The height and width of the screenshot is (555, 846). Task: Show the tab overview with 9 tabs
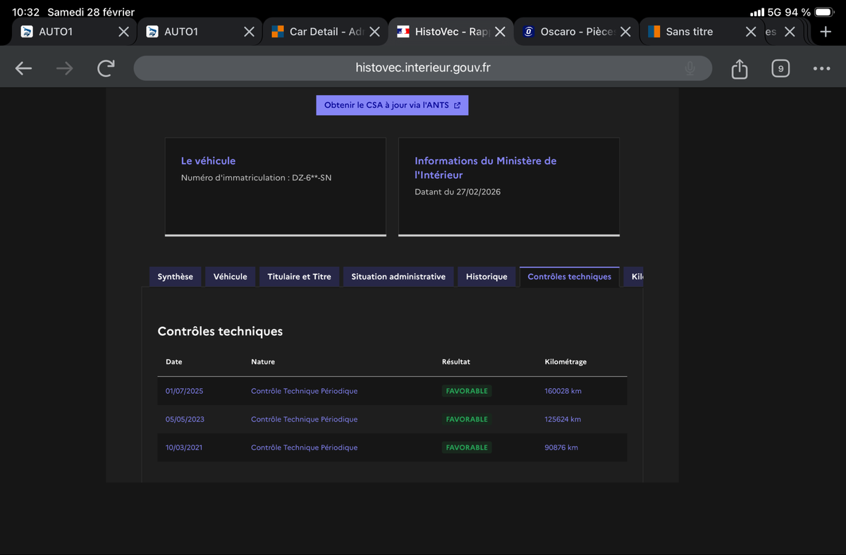780,68
